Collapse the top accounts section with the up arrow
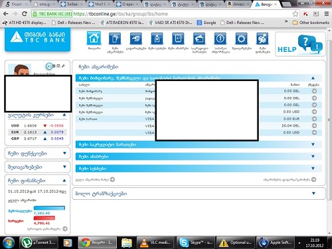 coord(313,78)
